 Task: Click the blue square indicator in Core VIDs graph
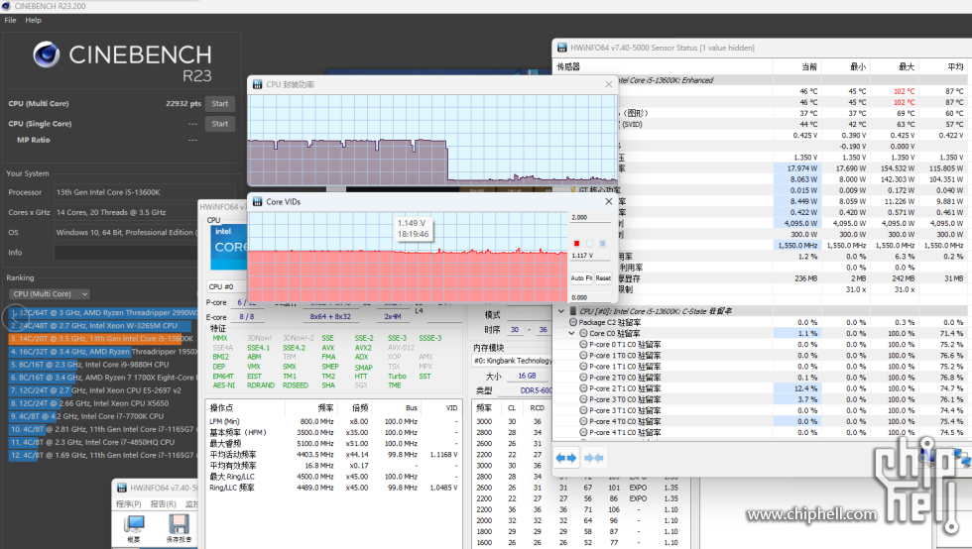[603, 244]
